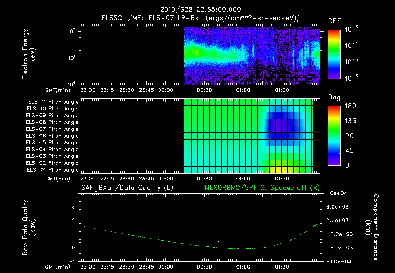Select the ELS-08 Pitch Angle row label
Viewport: 395px width, 273px height.
pos(52,122)
